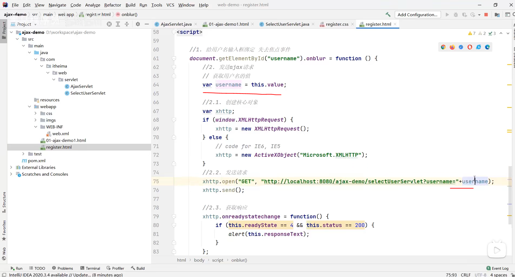Image resolution: width=515 pixels, height=277 pixels.
Task: Open the Project view dropdown
Action: 35,24
